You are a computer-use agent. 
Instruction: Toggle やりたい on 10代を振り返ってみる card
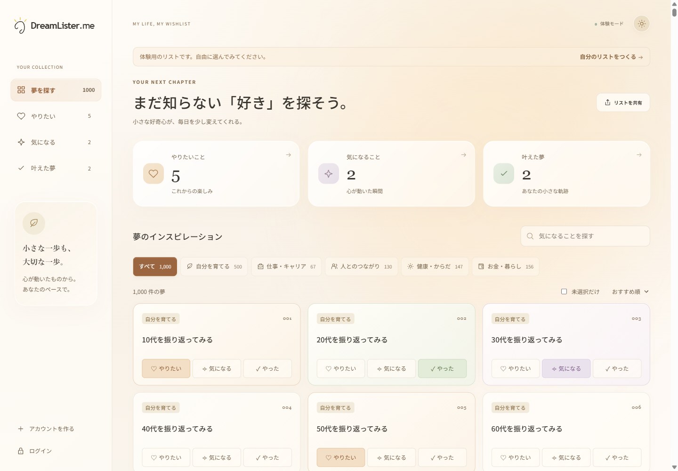[x=166, y=368]
